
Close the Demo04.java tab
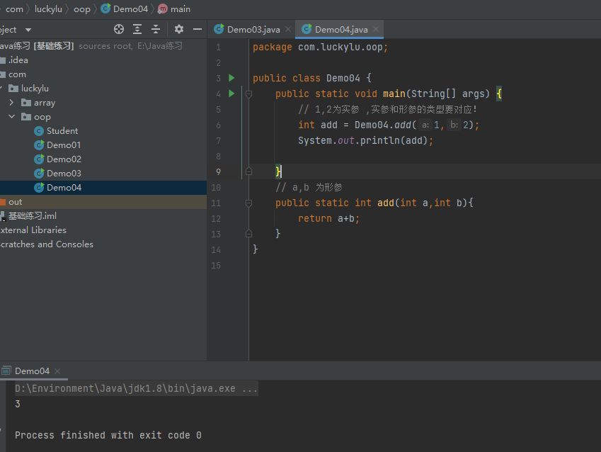[x=376, y=29]
